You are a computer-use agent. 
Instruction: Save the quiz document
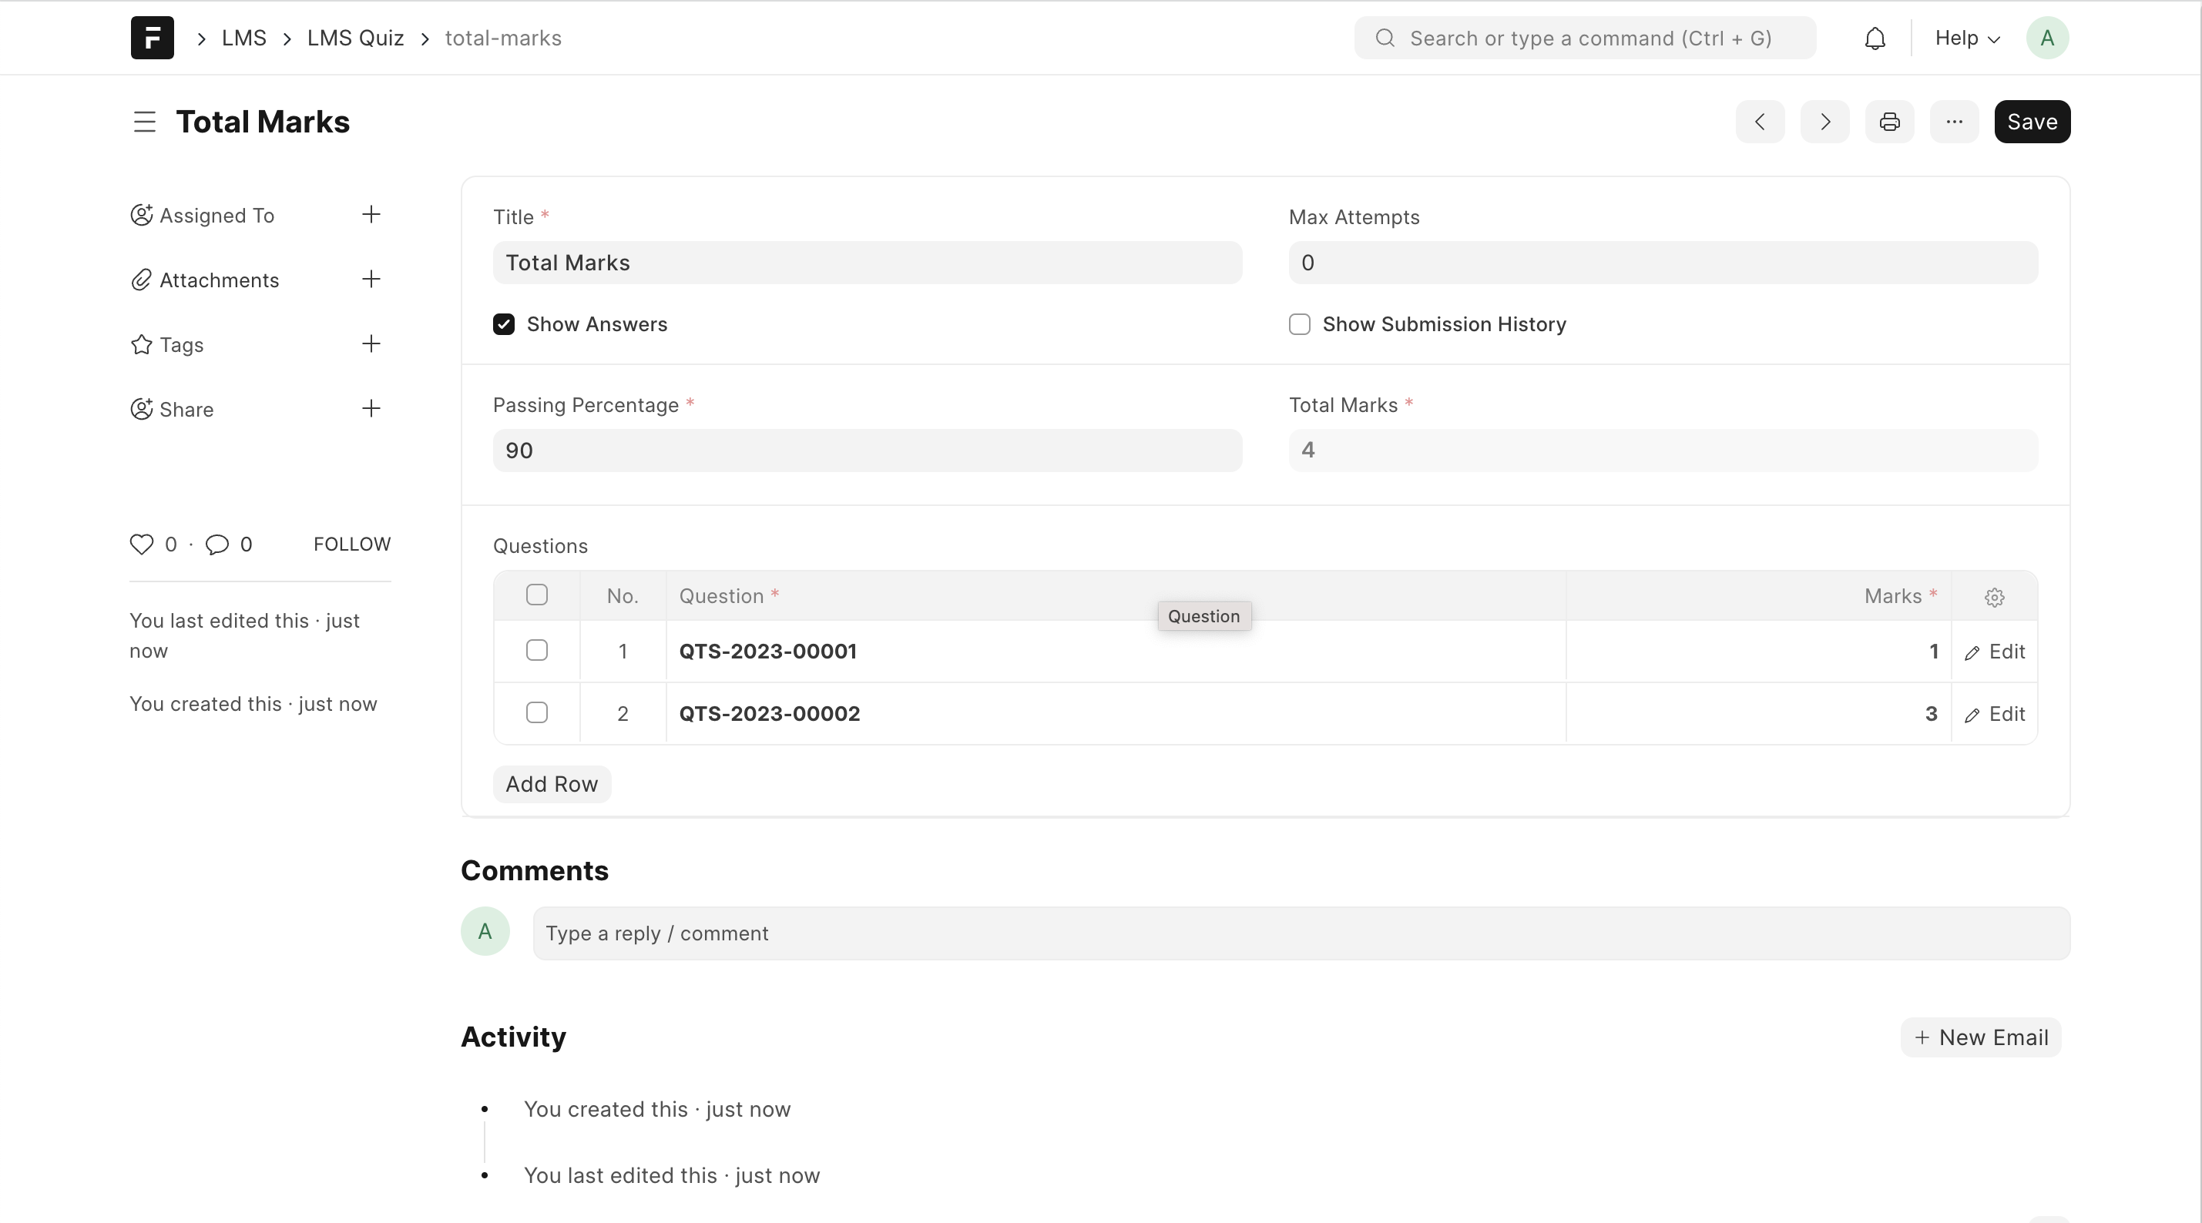pos(2032,122)
